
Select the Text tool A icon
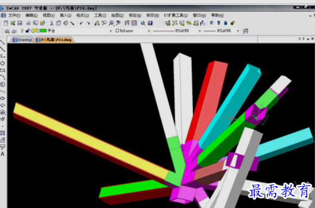2,154
